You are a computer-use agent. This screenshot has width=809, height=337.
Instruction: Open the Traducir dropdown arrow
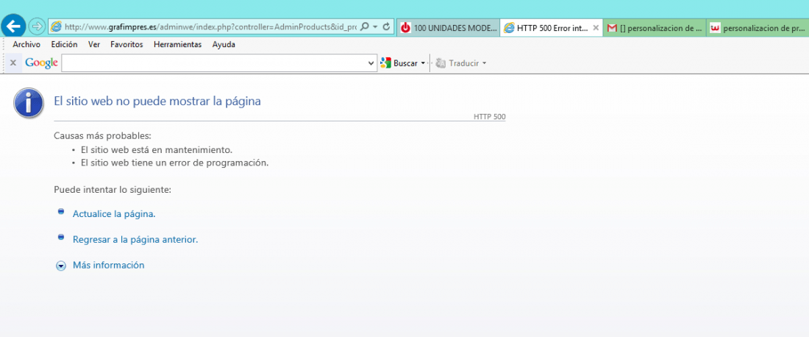(x=484, y=63)
